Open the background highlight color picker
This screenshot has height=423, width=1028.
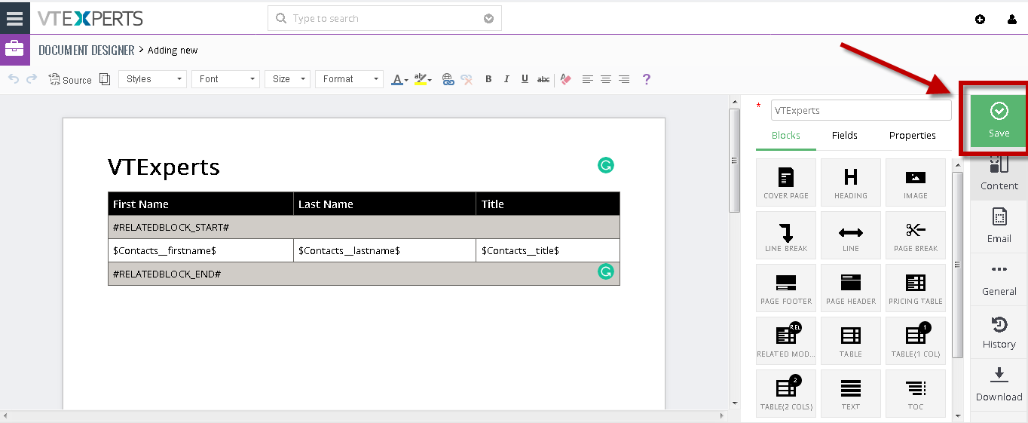422,79
